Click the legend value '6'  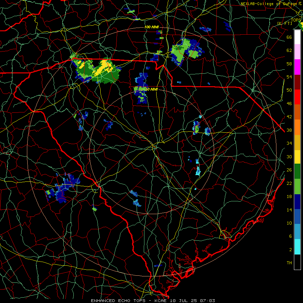pyautogui.click(x=291, y=236)
